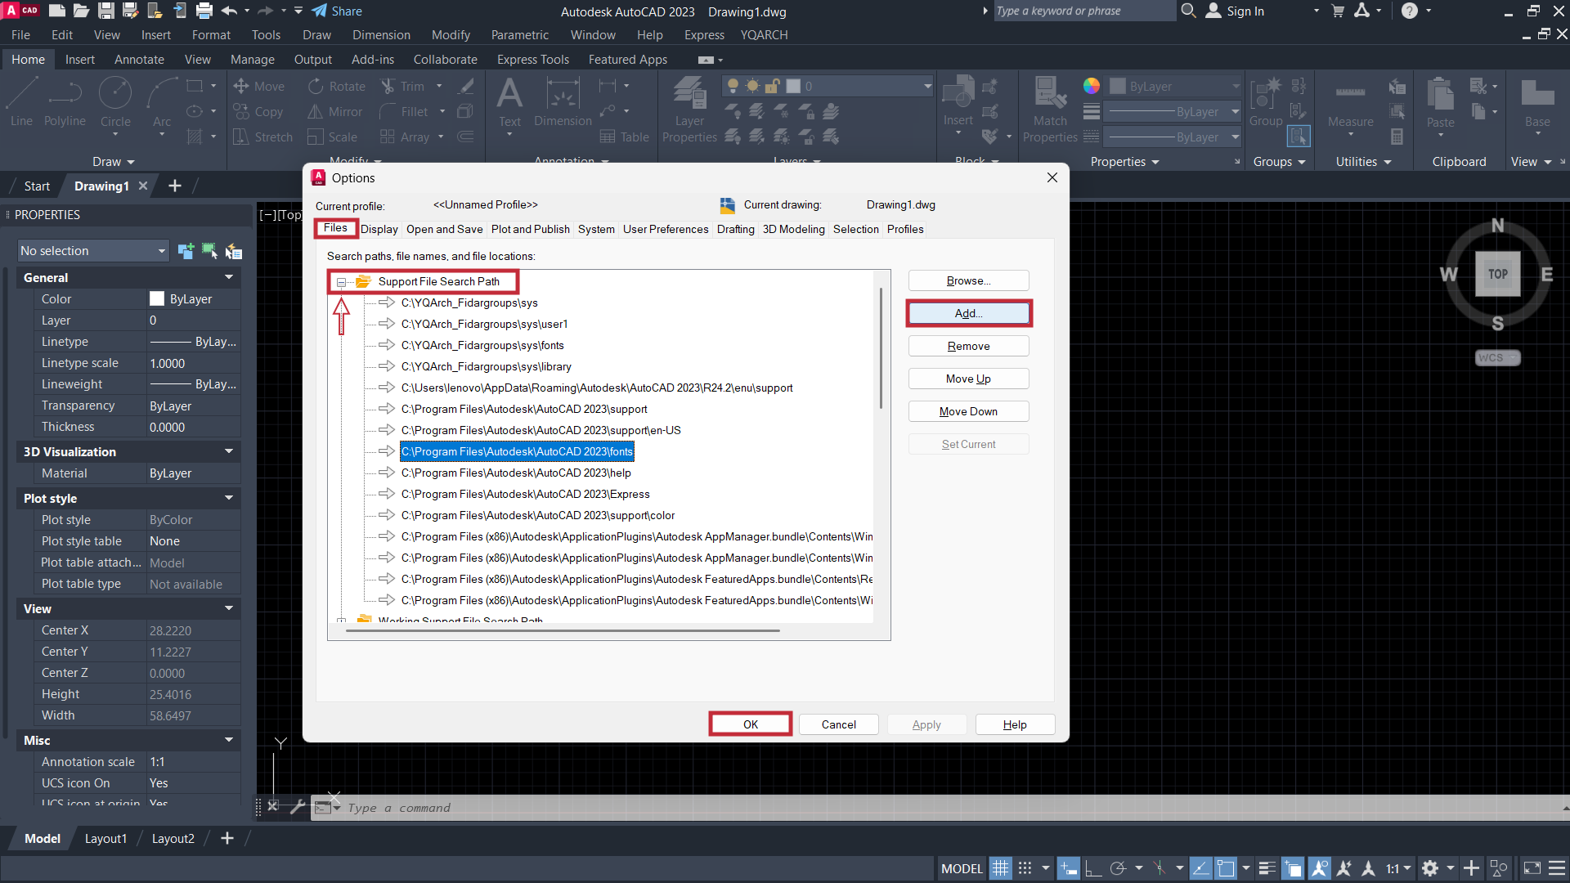Collapse the Plot style section header

[x=229, y=498]
